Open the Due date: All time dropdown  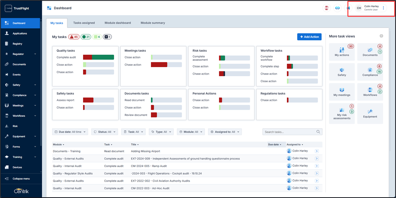[70, 132]
